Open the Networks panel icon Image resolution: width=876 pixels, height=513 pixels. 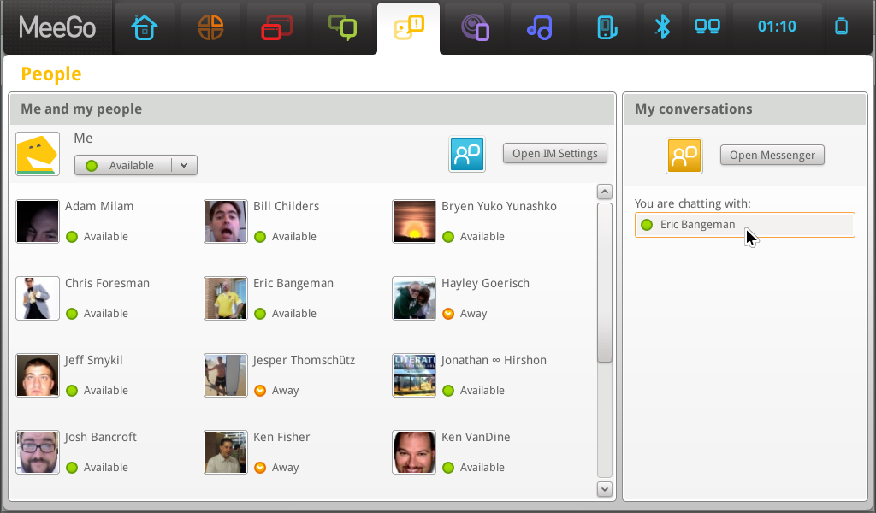[707, 27]
